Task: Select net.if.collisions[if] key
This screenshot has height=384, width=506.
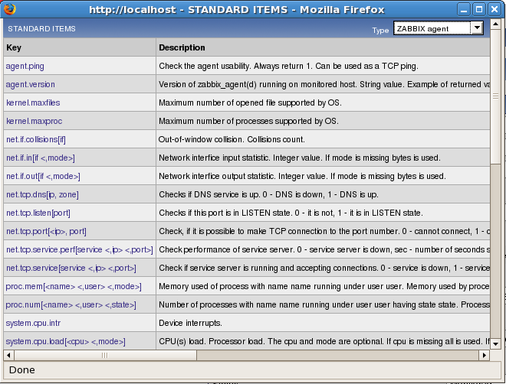Action: (x=36, y=139)
